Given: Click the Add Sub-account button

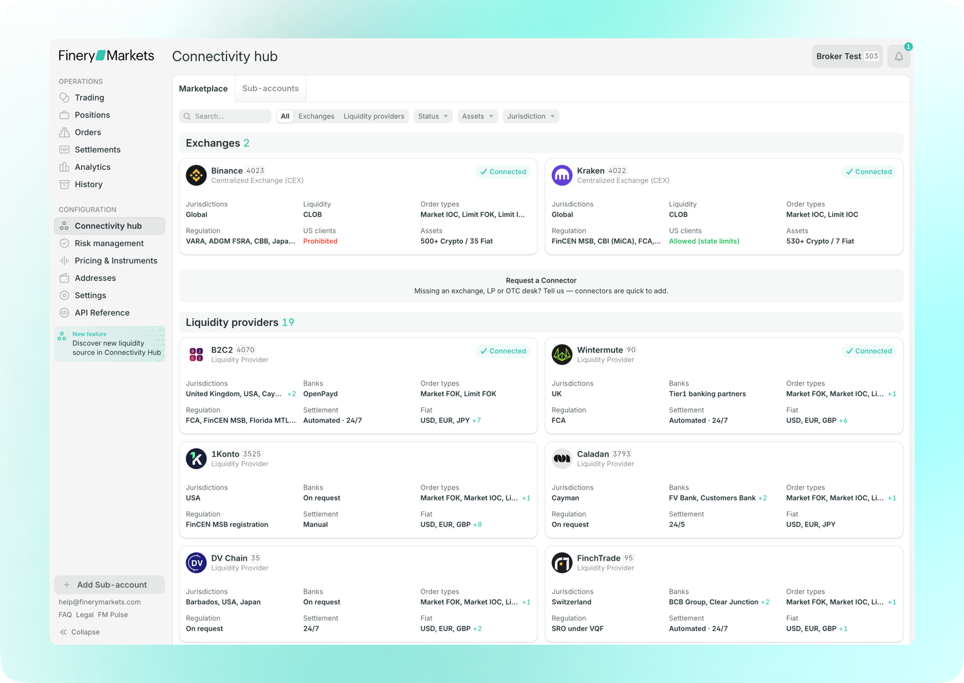Looking at the screenshot, I should pyautogui.click(x=109, y=585).
